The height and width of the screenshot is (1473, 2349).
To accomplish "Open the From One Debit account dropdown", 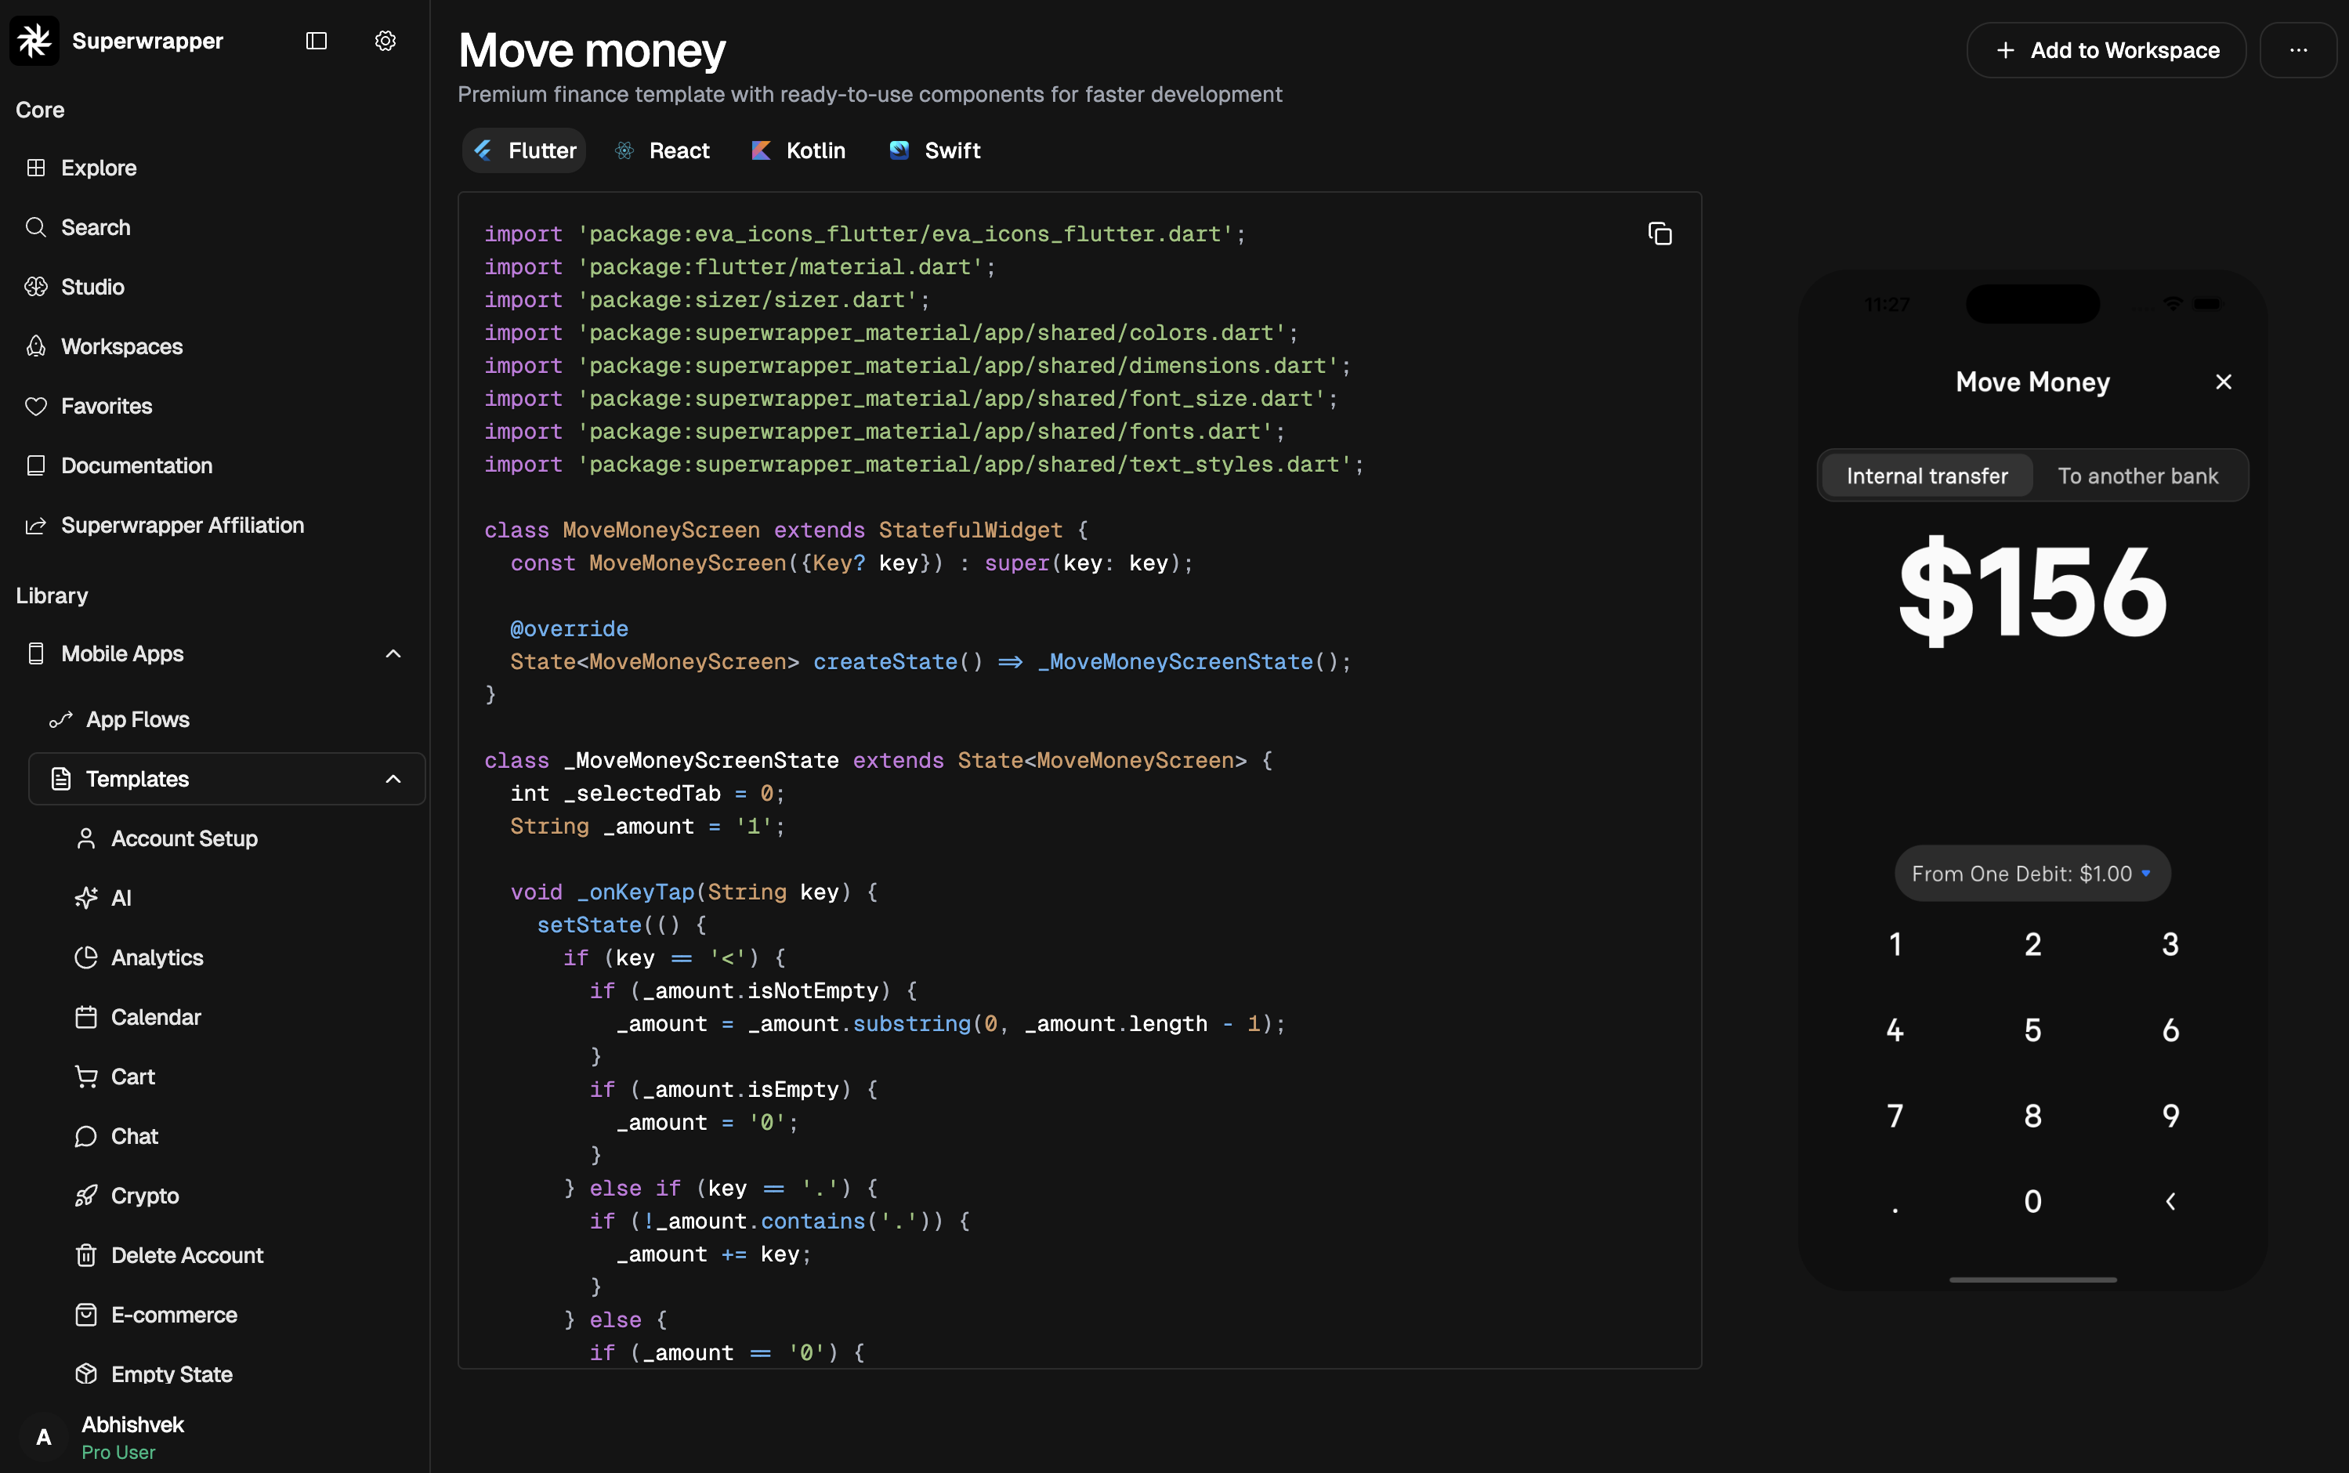I will click(x=2032, y=874).
